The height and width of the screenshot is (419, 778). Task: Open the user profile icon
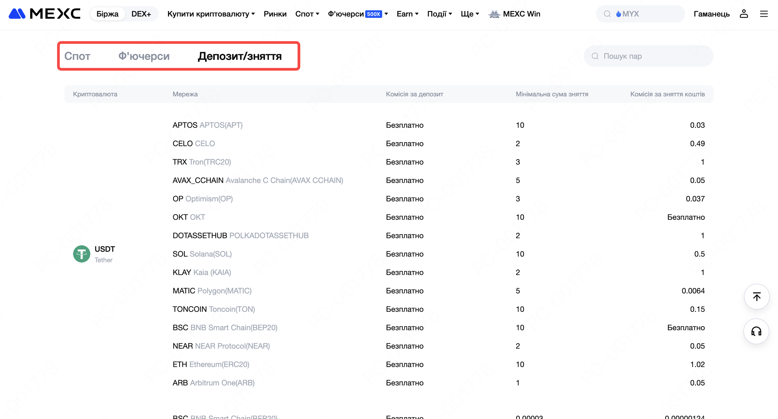tap(744, 14)
